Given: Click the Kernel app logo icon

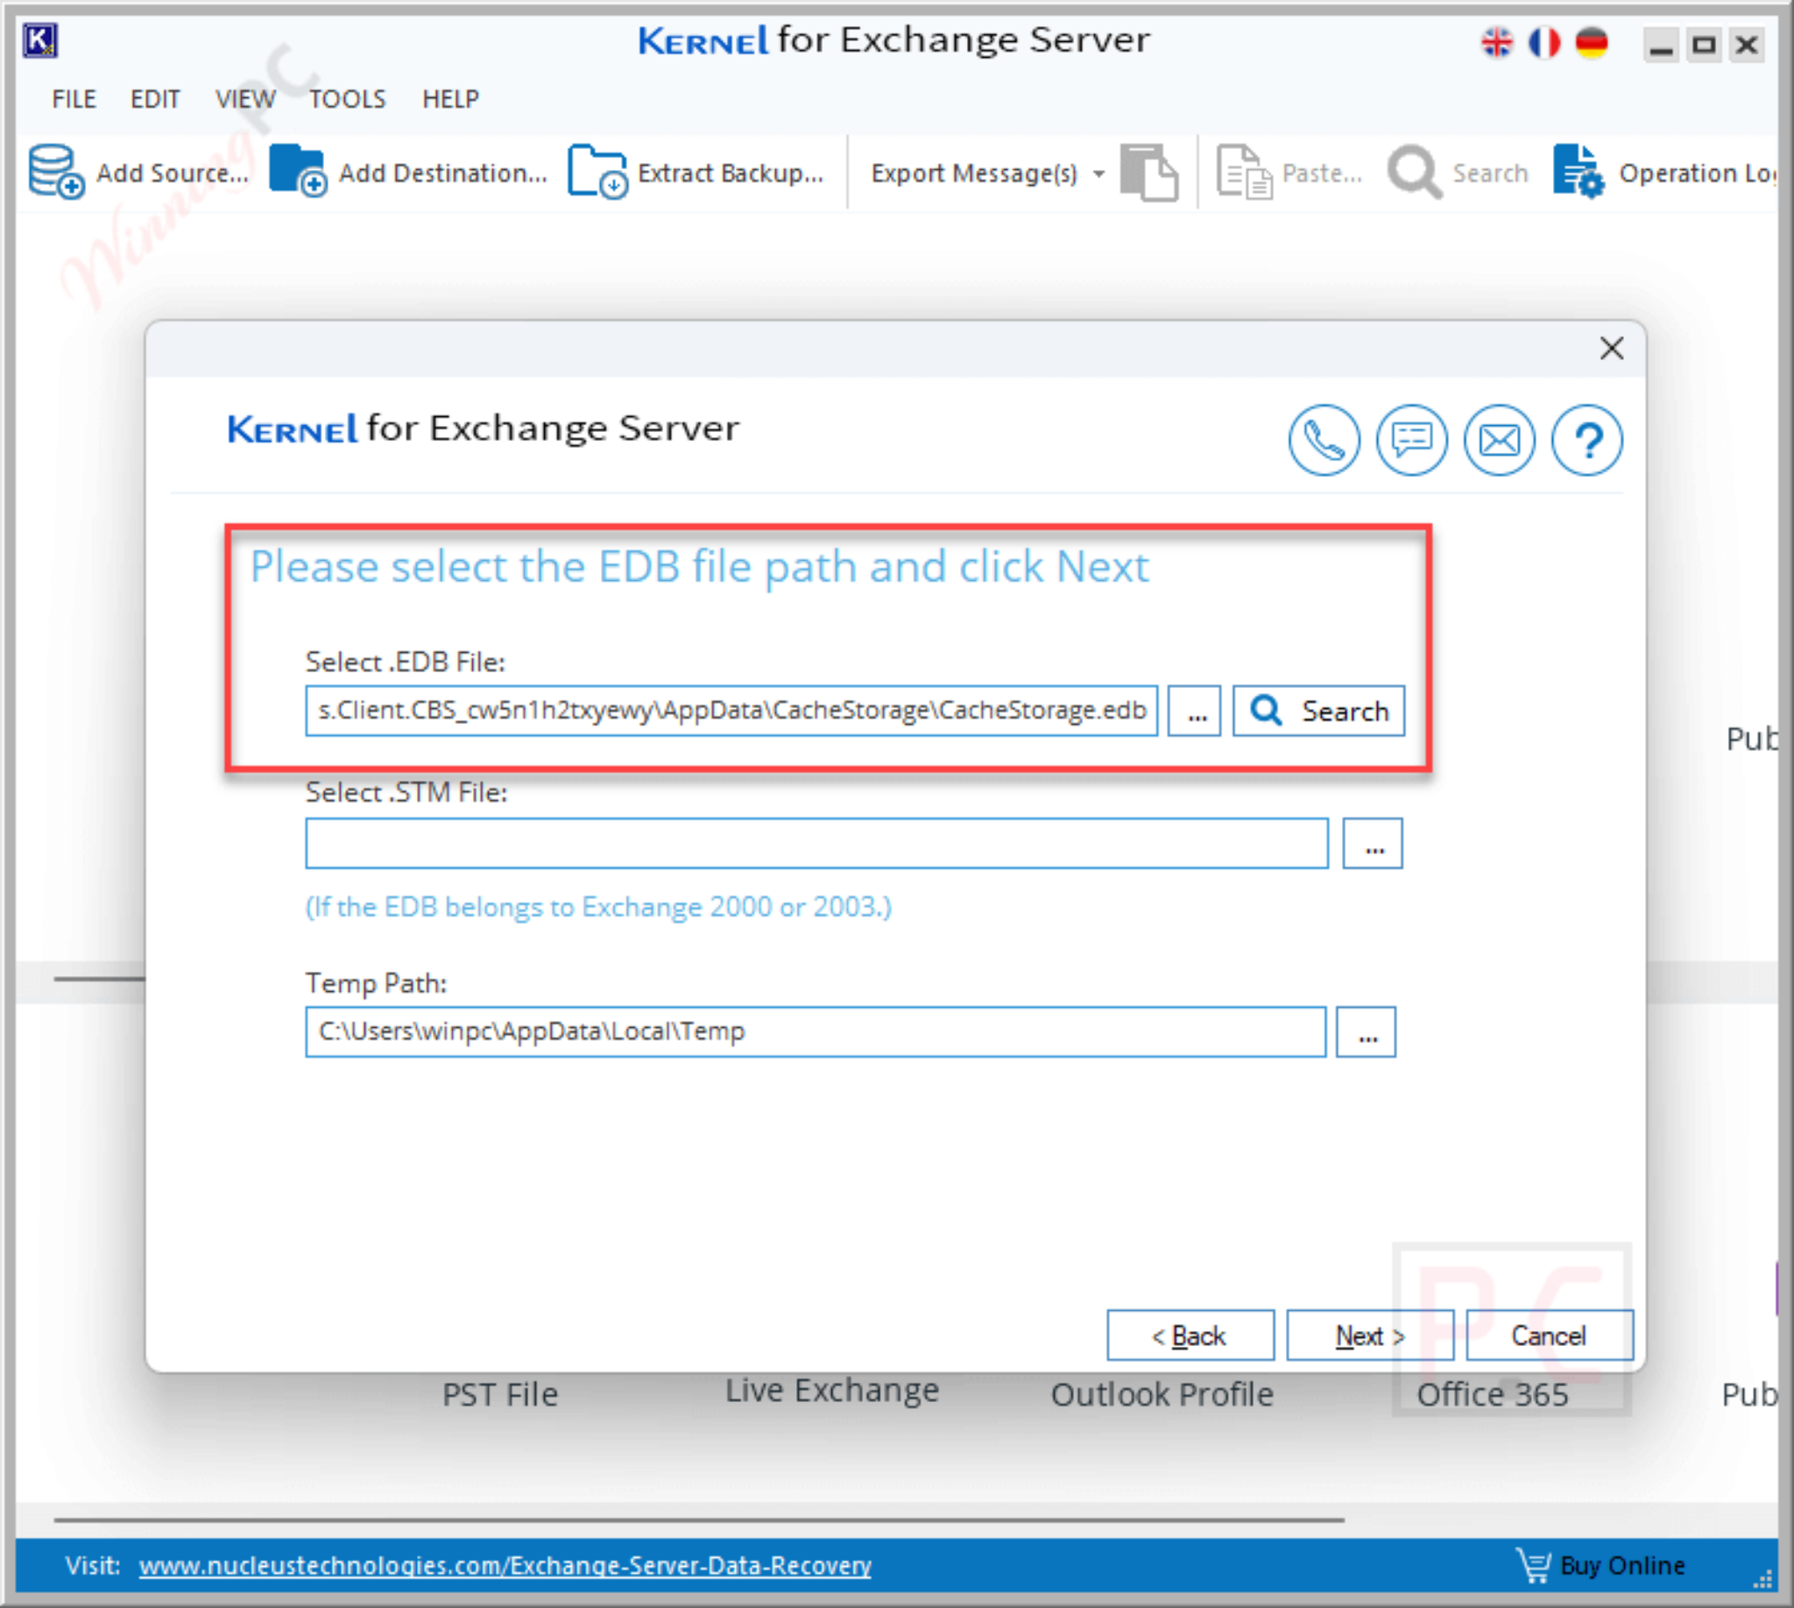Looking at the screenshot, I should [x=39, y=40].
